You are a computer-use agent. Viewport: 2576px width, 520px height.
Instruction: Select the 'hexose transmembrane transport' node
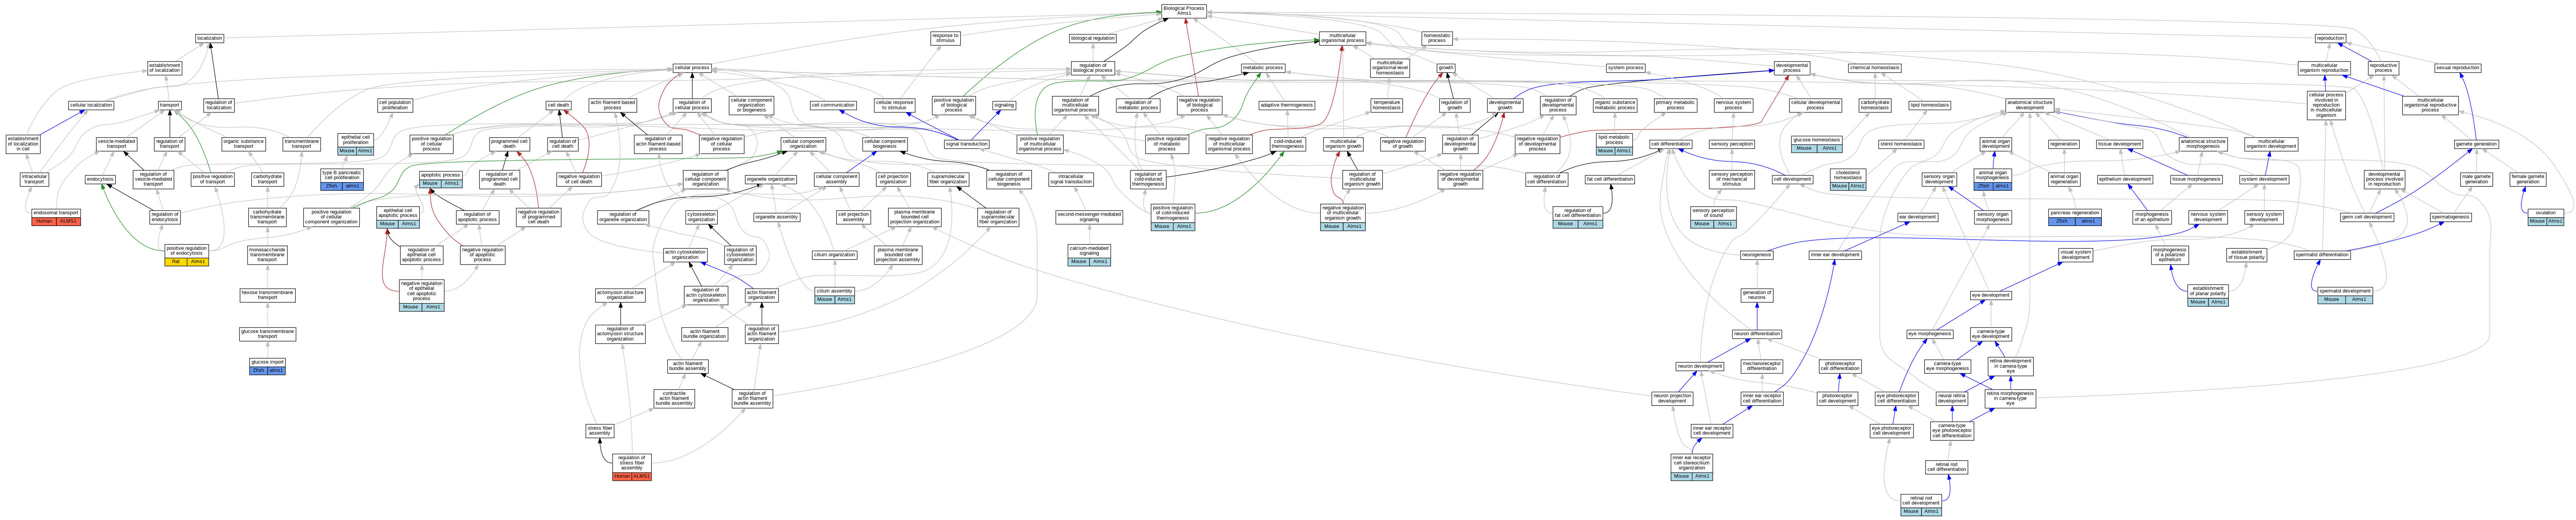pos(267,295)
